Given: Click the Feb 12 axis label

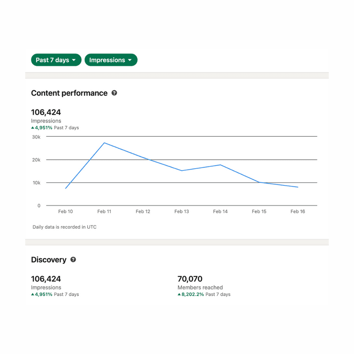Looking at the screenshot, I should pyautogui.click(x=143, y=212).
